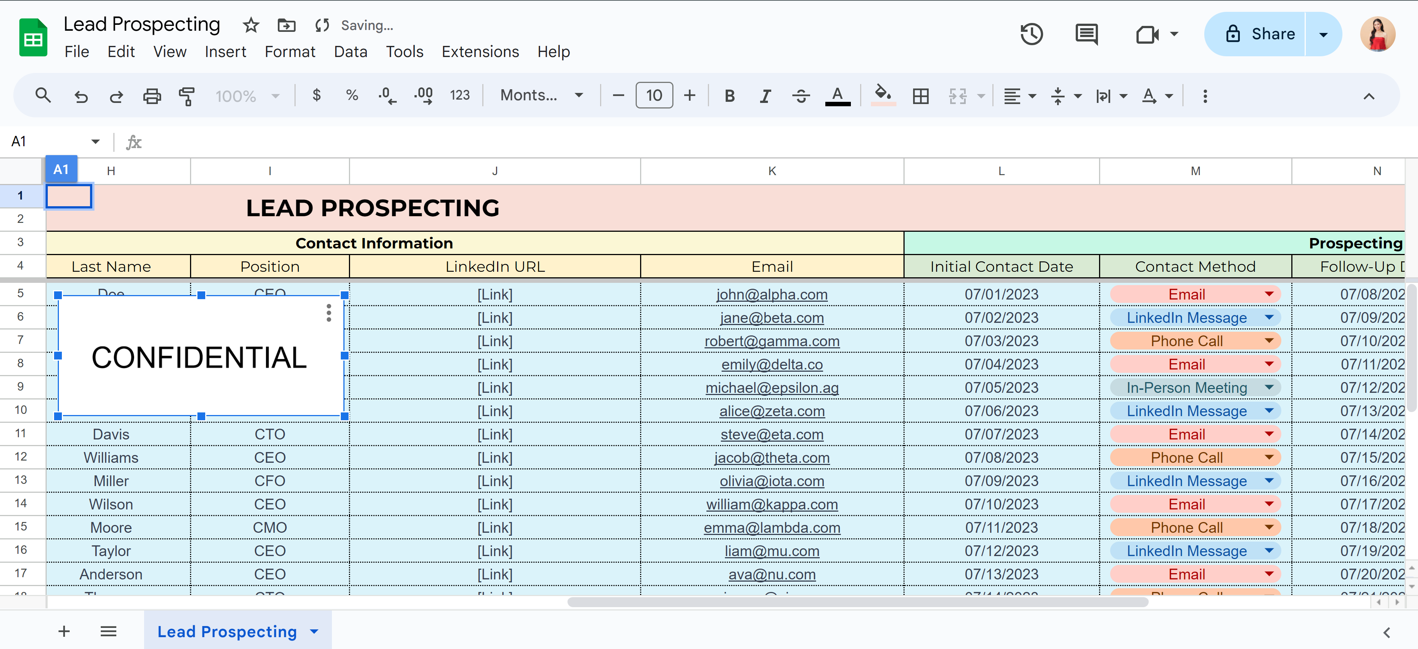Click the font size input field

point(653,96)
